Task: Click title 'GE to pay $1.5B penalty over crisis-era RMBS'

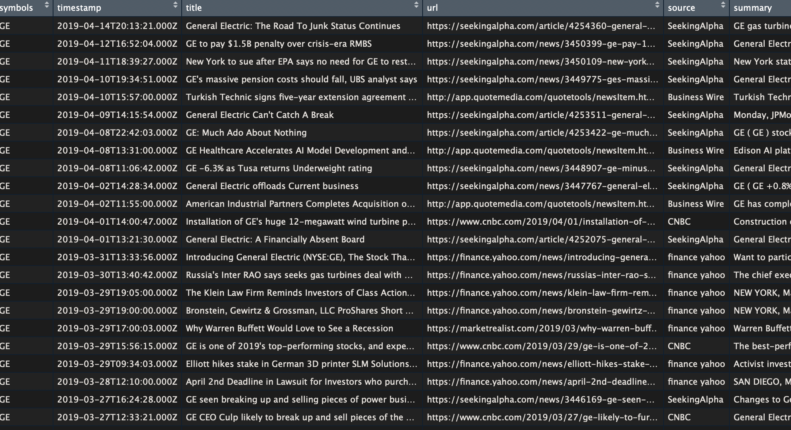Action: pyautogui.click(x=279, y=44)
